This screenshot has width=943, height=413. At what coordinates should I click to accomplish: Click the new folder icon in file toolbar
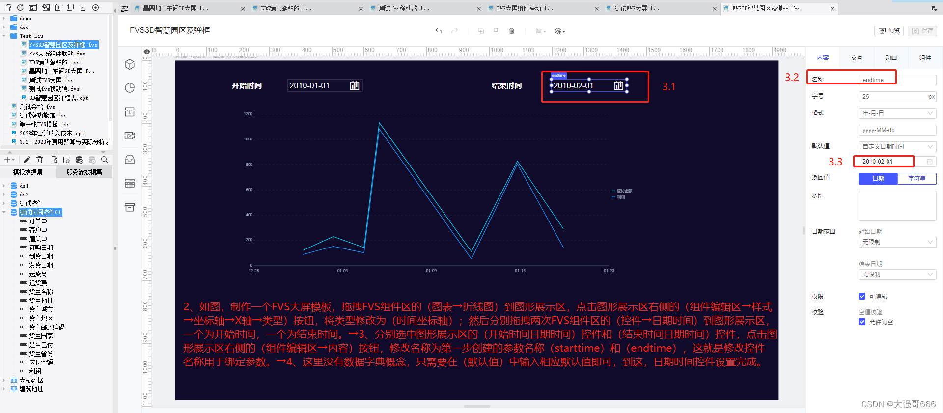pos(7,7)
